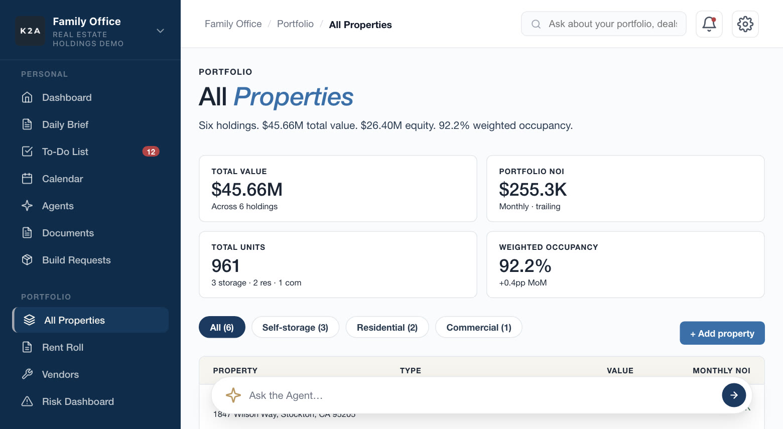Click the Build Requests box icon
Viewport: 783px width, 429px height.
[27, 260]
